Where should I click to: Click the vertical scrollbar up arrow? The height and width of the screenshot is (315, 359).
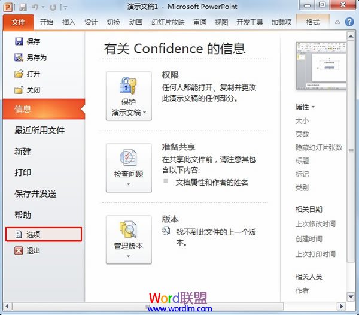[x=351, y=36]
